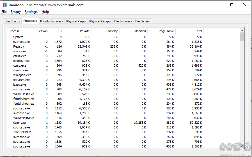
Task: Switch to the File Summary tab
Action: click(123, 21)
